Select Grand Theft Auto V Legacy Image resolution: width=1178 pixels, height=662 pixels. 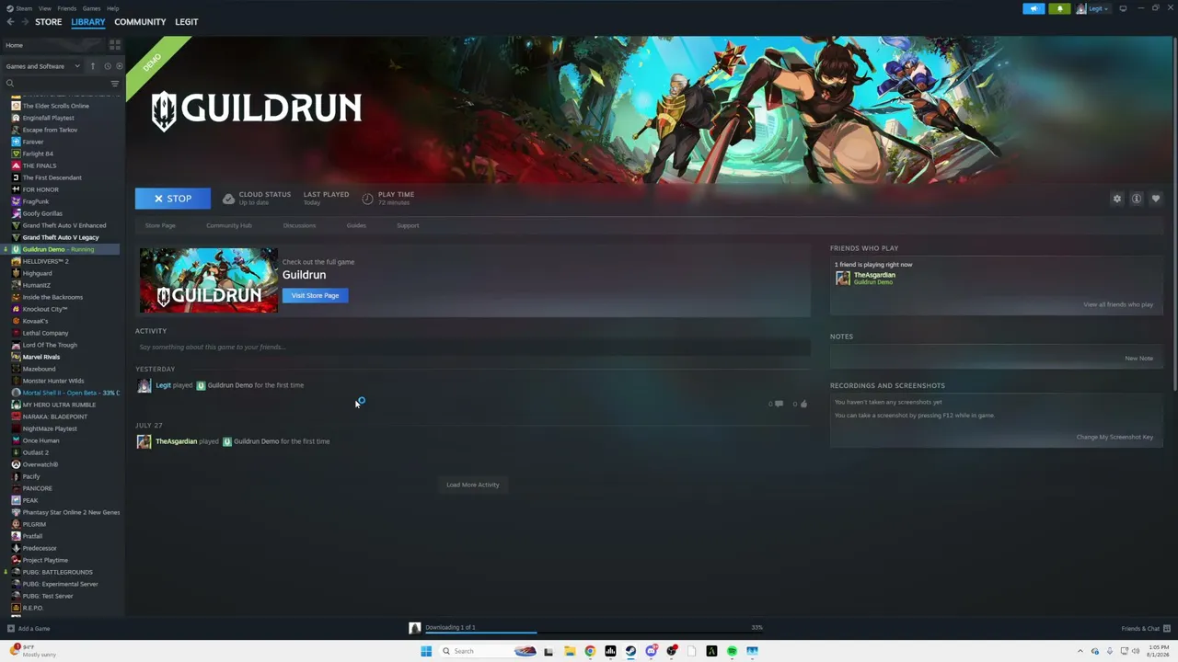pyautogui.click(x=60, y=237)
